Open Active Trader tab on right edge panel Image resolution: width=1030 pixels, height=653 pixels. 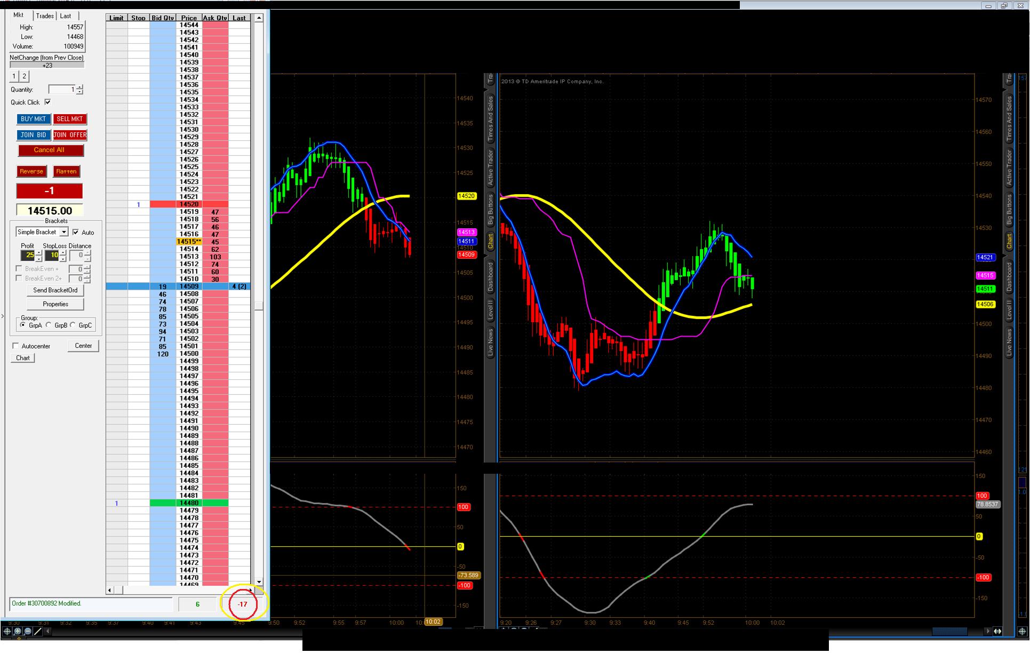pyautogui.click(x=1009, y=167)
